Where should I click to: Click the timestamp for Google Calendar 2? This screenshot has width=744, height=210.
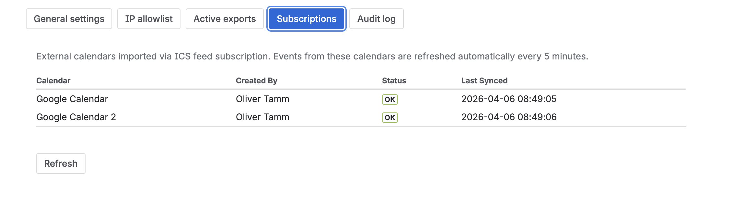(509, 117)
